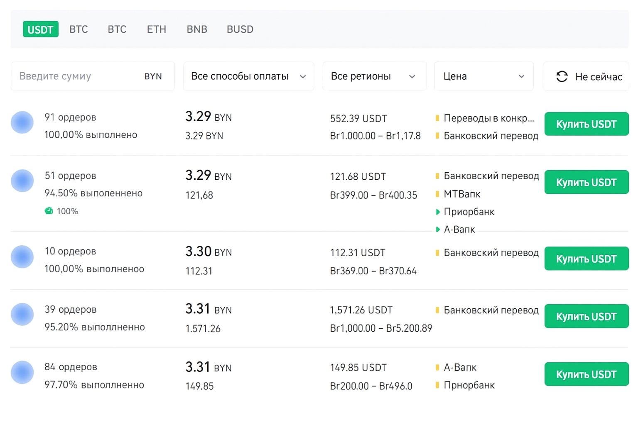Click the '10 ордеров' seller text

(70, 252)
